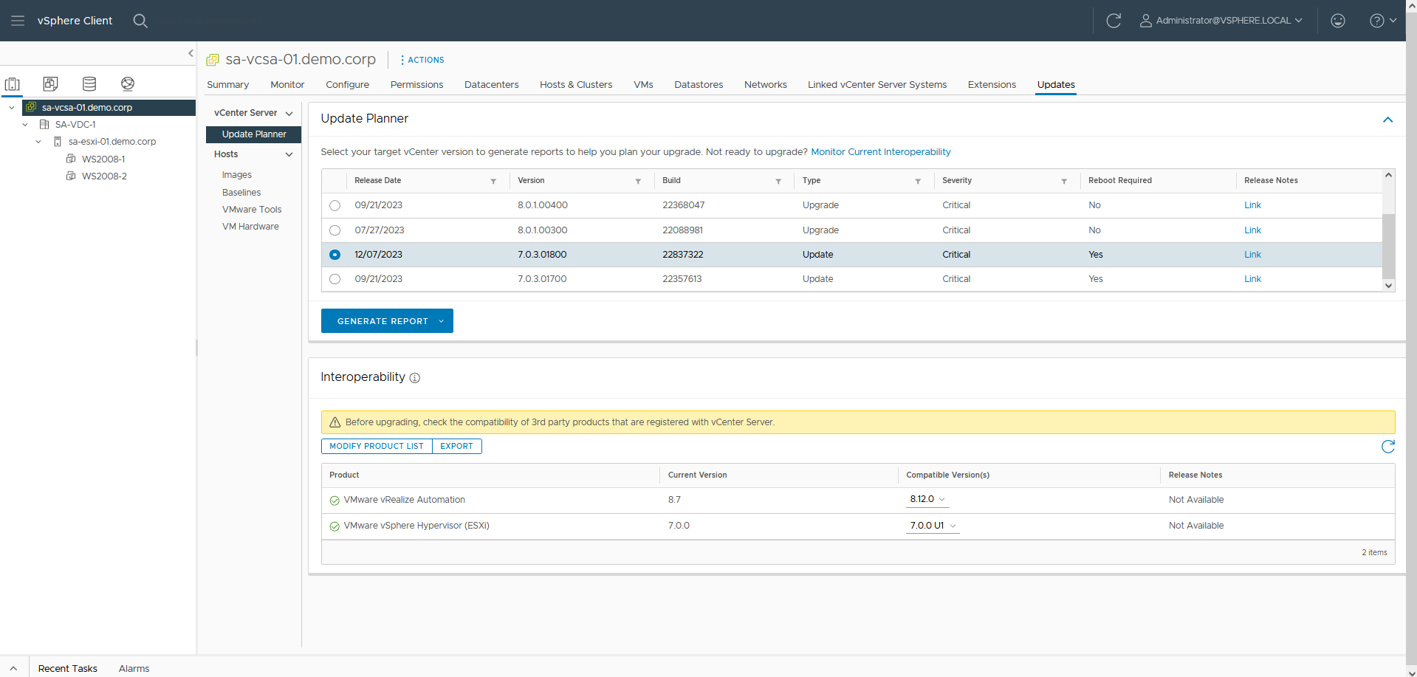Select the 7.0.3.01800 update radio button

tap(335, 255)
